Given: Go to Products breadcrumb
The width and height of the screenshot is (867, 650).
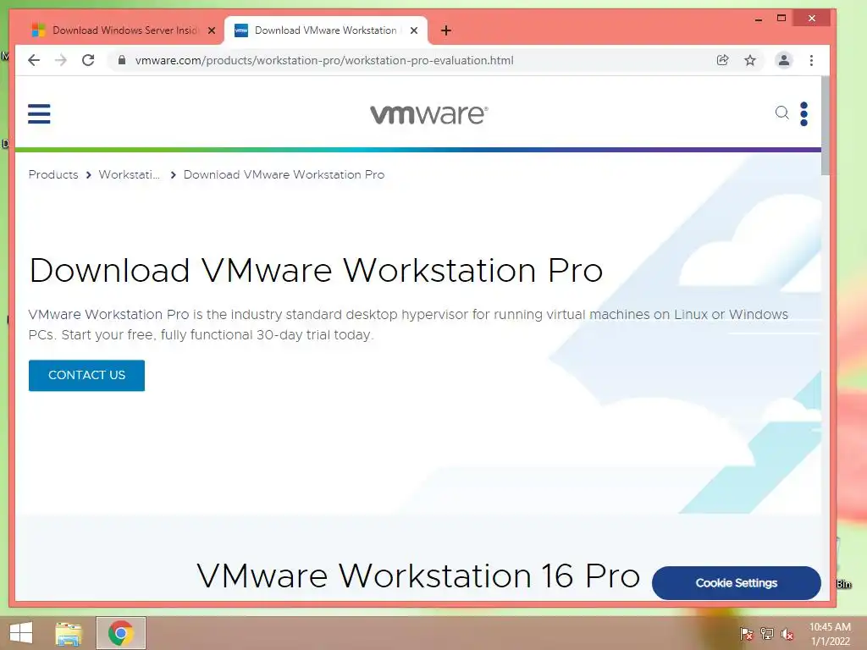Looking at the screenshot, I should [53, 174].
